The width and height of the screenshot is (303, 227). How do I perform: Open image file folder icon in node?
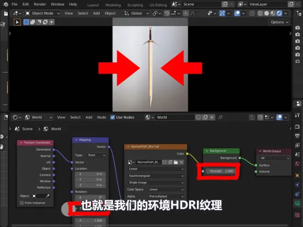click(x=176, y=162)
